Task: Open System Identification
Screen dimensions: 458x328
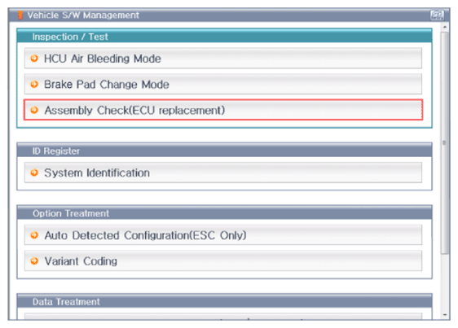Action: pyautogui.click(x=223, y=173)
